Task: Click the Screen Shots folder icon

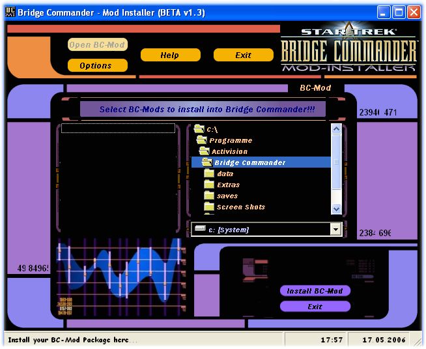Action: (x=209, y=207)
